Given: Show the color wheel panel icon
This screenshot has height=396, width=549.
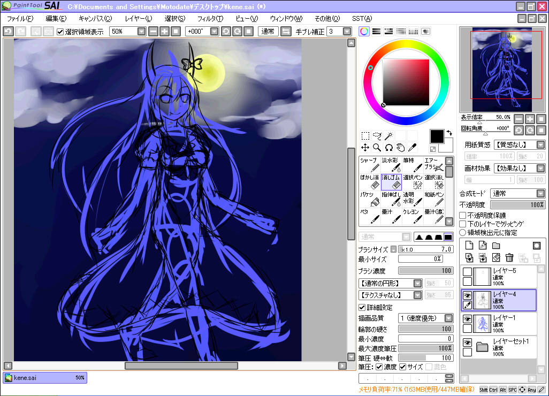Looking at the screenshot, I should (x=364, y=32).
